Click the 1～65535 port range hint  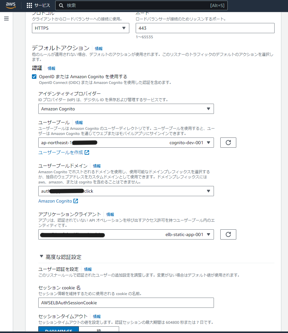pos(145,37)
